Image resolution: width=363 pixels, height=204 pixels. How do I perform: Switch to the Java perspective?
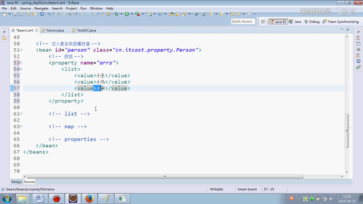tap(295, 22)
